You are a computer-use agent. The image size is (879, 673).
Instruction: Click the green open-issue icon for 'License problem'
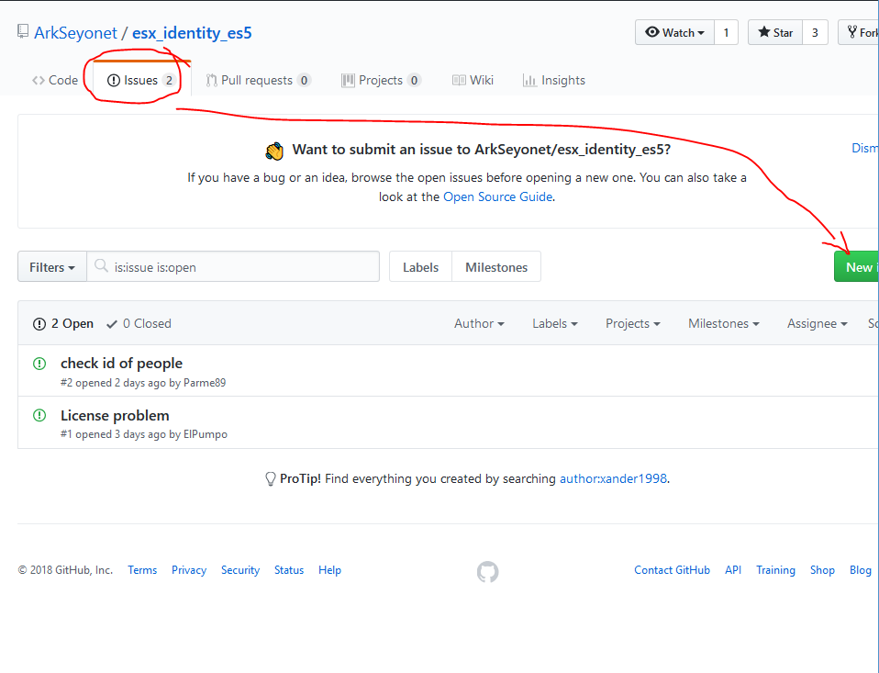click(39, 415)
